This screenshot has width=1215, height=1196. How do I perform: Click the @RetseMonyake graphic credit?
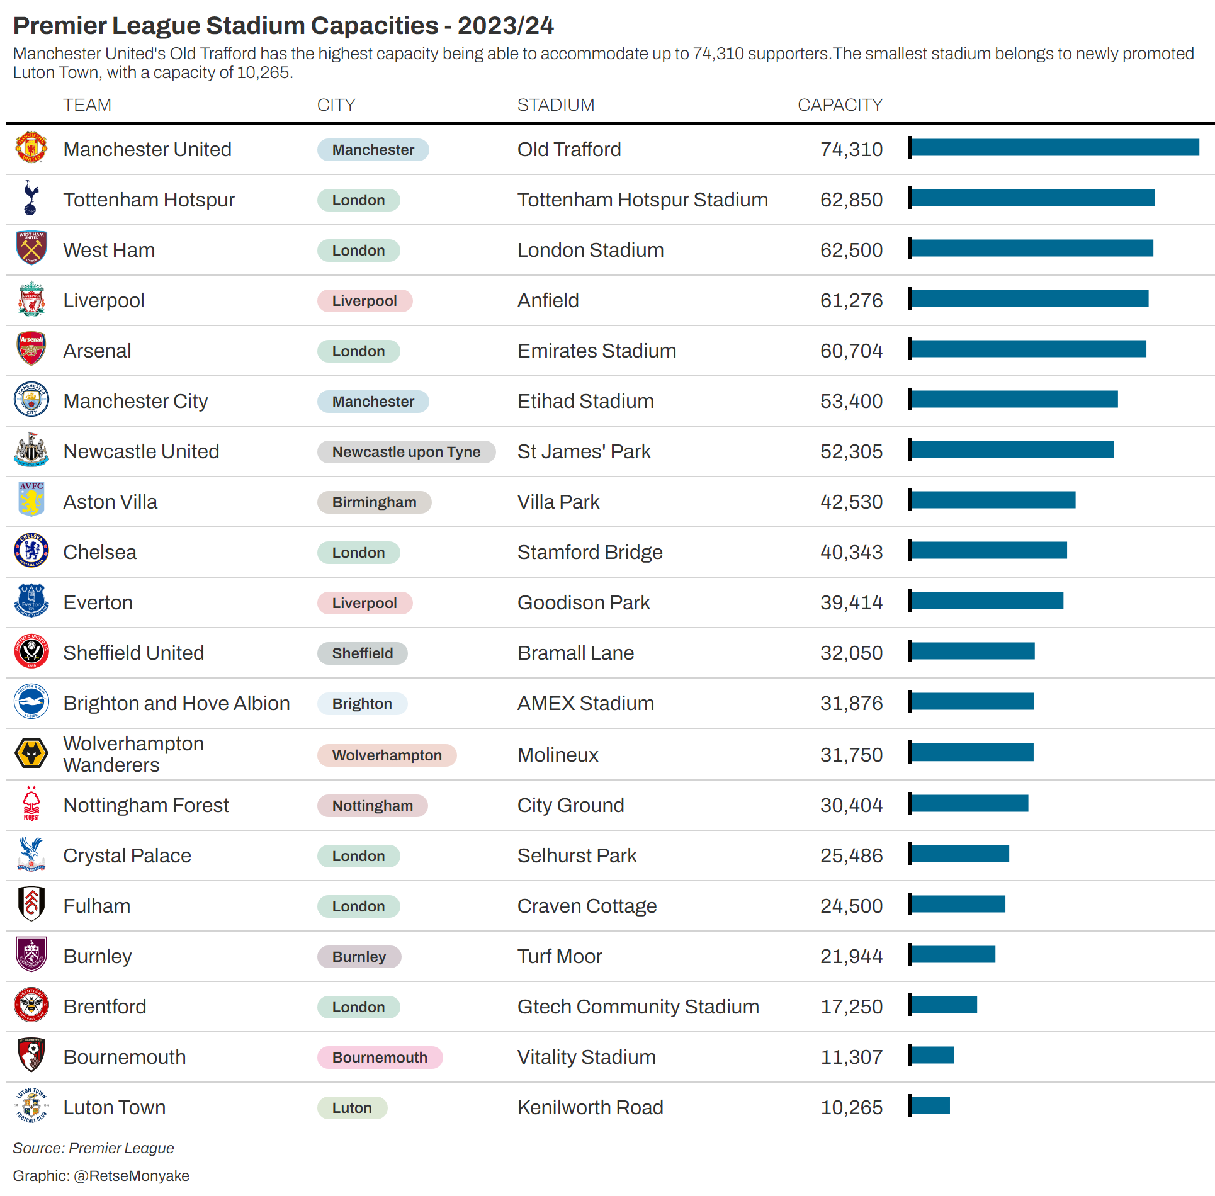(x=131, y=1176)
